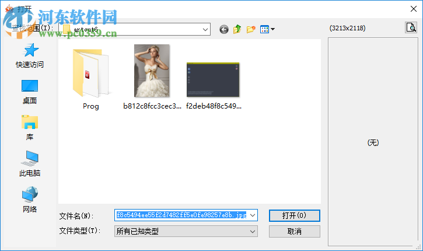Click the b812c8fcc3cec3... file name label
This screenshot has height=251, width=423.
point(152,106)
